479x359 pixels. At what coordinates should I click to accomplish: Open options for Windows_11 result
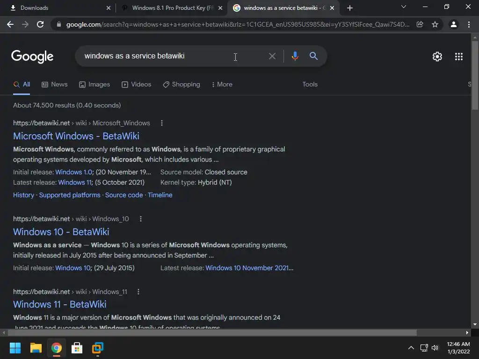tap(138, 292)
